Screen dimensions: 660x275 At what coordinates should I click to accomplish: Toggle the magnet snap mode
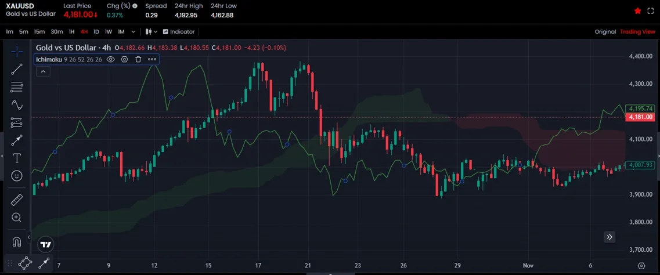click(17, 241)
